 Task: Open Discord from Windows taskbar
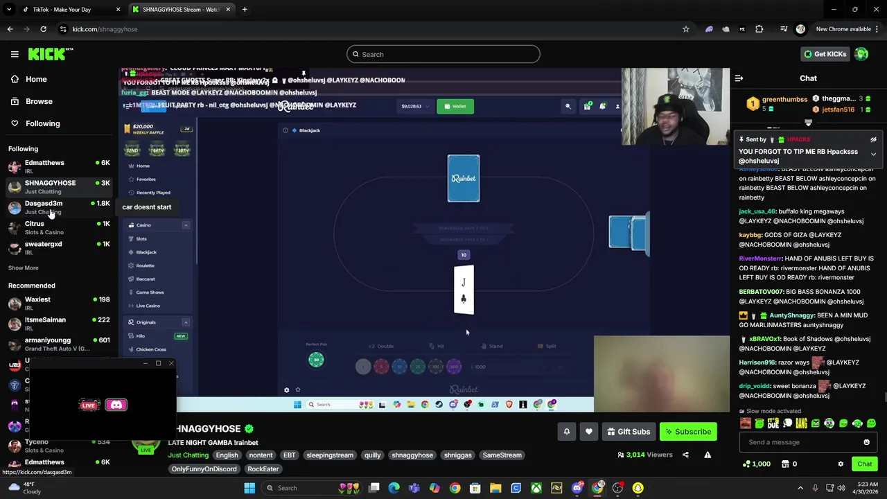(x=577, y=488)
